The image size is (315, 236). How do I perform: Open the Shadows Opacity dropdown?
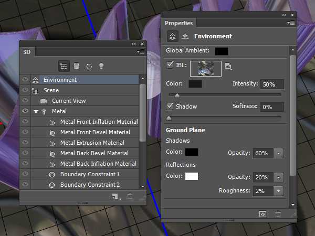278,153
